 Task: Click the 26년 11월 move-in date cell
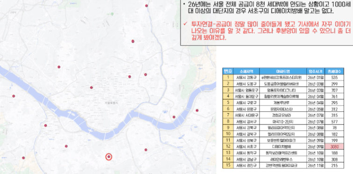pyautogui.click(x=316, y=166)
